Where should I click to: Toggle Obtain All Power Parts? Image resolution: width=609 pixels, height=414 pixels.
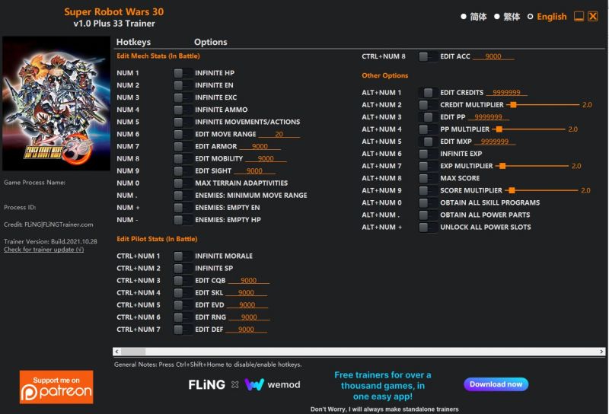(428, 215)
